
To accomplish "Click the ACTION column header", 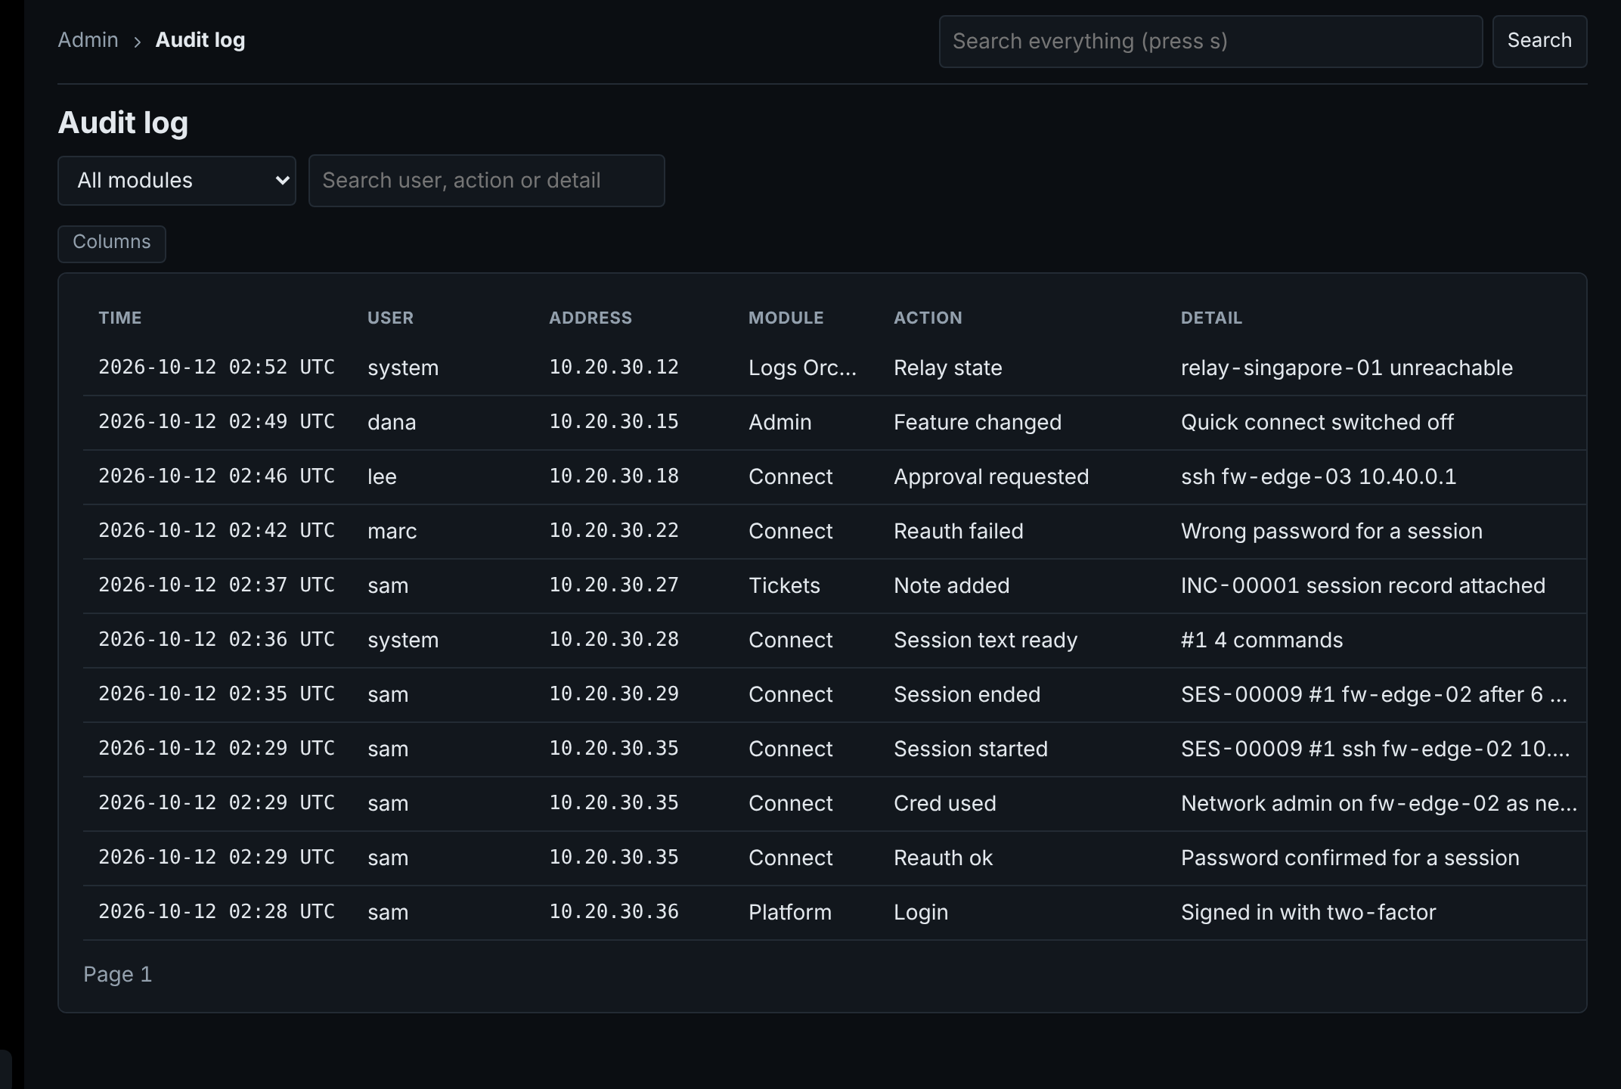I will click(x=928, y=318).
